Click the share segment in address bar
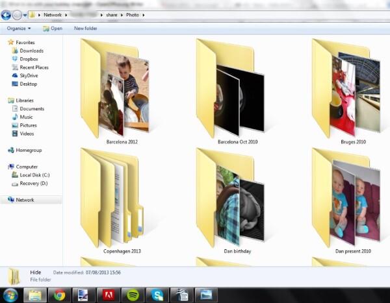 (111, 15)
